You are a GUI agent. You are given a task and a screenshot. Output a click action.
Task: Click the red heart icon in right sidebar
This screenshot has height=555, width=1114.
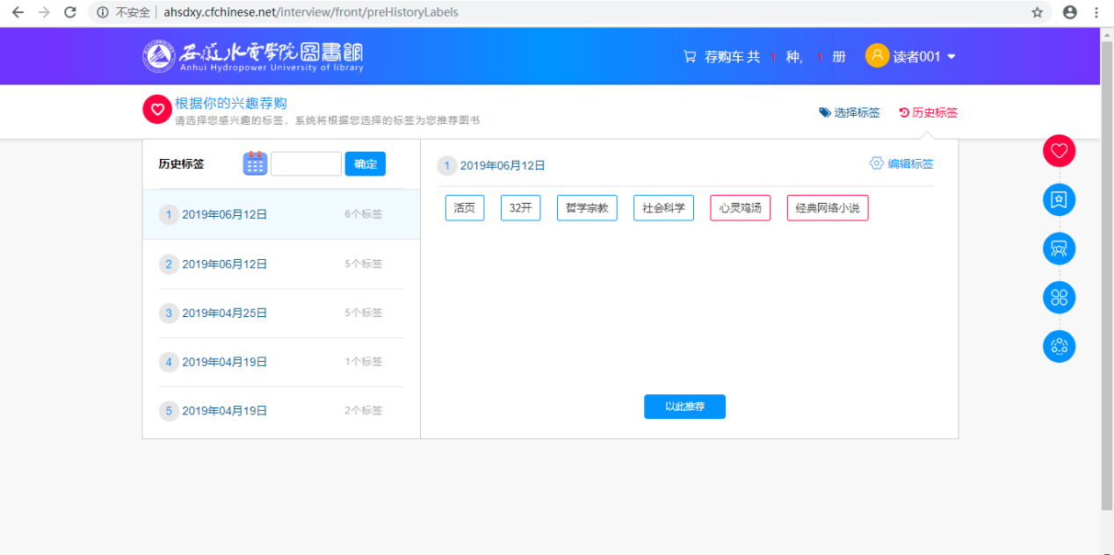[1059, 151]
